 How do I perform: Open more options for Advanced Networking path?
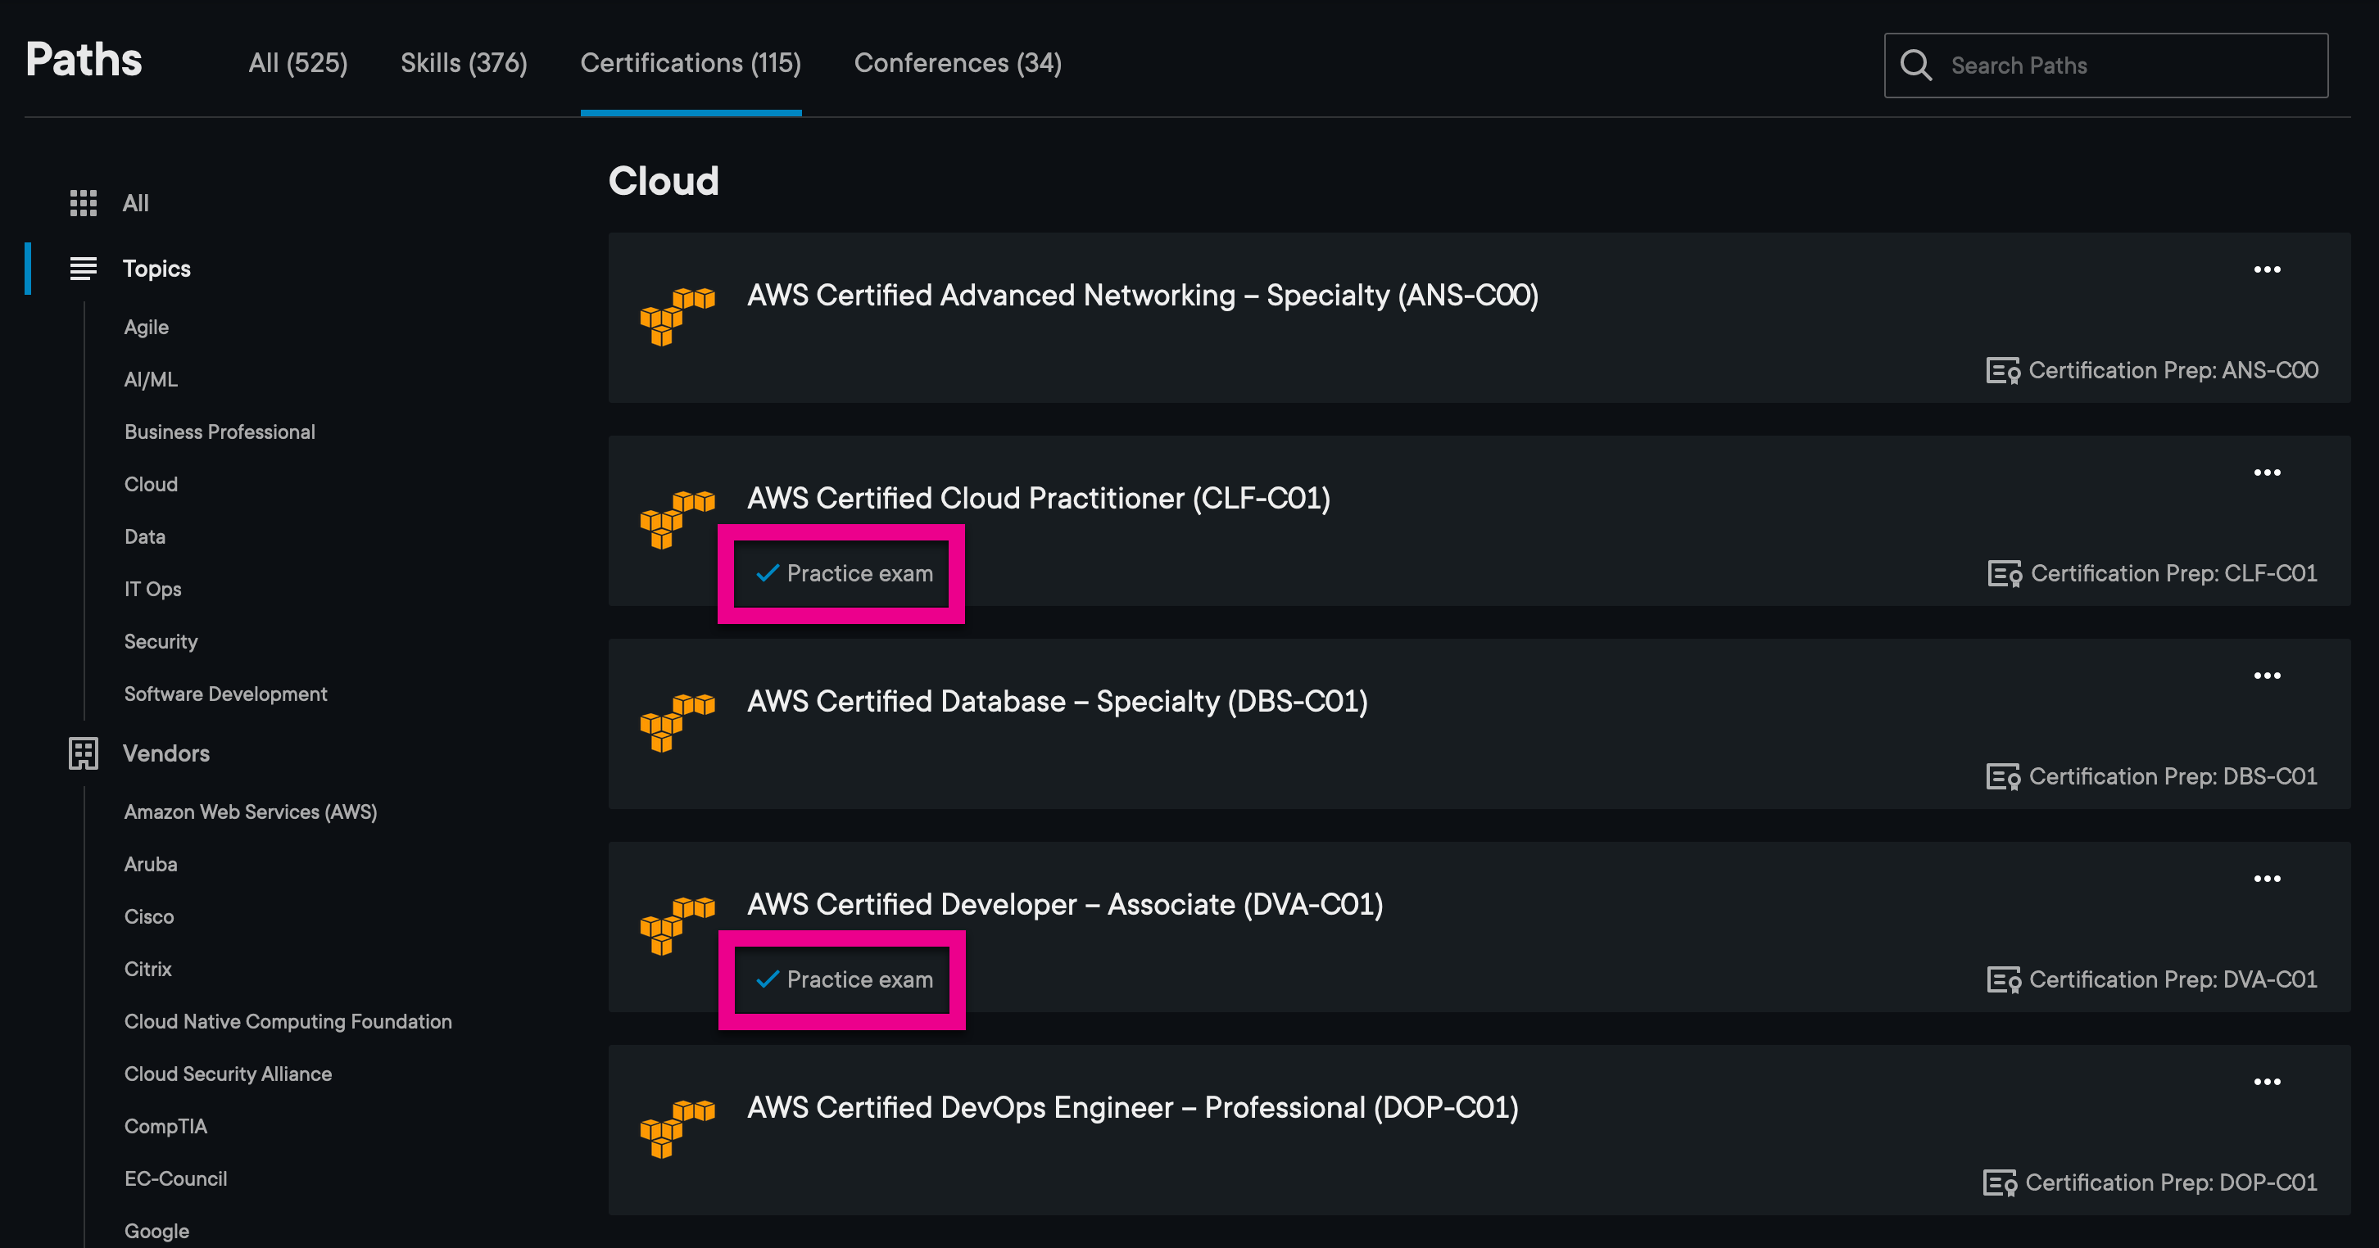point(2268,269)
